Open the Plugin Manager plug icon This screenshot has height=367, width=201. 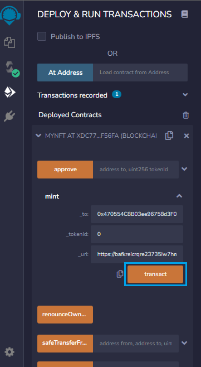click(x=9, y=117)
